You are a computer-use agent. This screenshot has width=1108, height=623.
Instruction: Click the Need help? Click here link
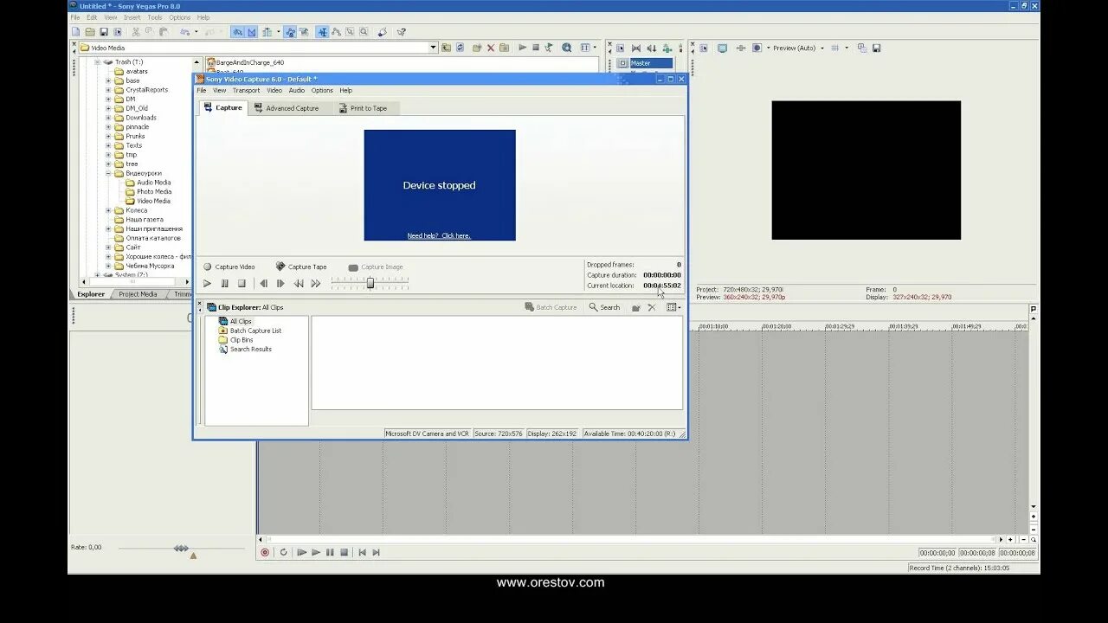[439, 236]
